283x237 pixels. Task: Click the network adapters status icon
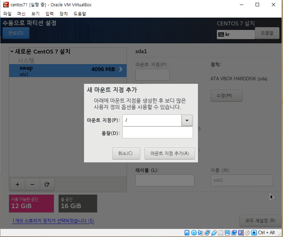[207, 232]
